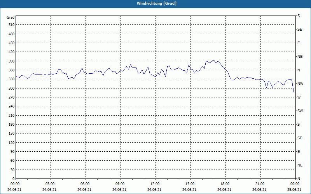Viewport: 311px width, 194px height.
Task: Click the 330 y-axis value
Action: [x=12, y=79]
